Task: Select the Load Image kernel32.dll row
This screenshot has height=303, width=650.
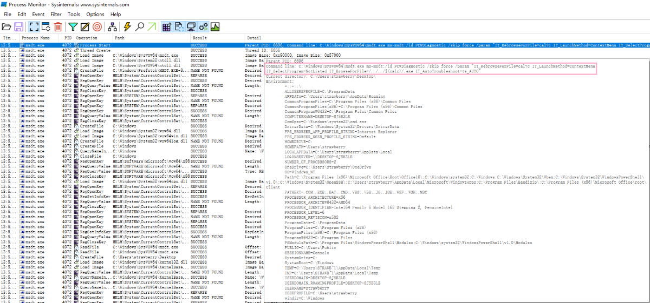Action: coord(132,261)
